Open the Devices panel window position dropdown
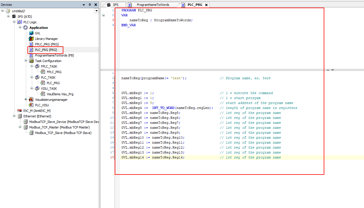The height and width of the screenshot is (208, 364). pyautogui.click(x=84, y=5)
